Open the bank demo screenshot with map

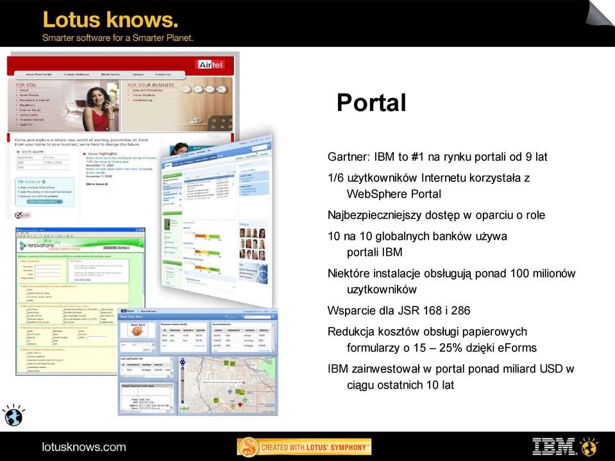(198, 362)
